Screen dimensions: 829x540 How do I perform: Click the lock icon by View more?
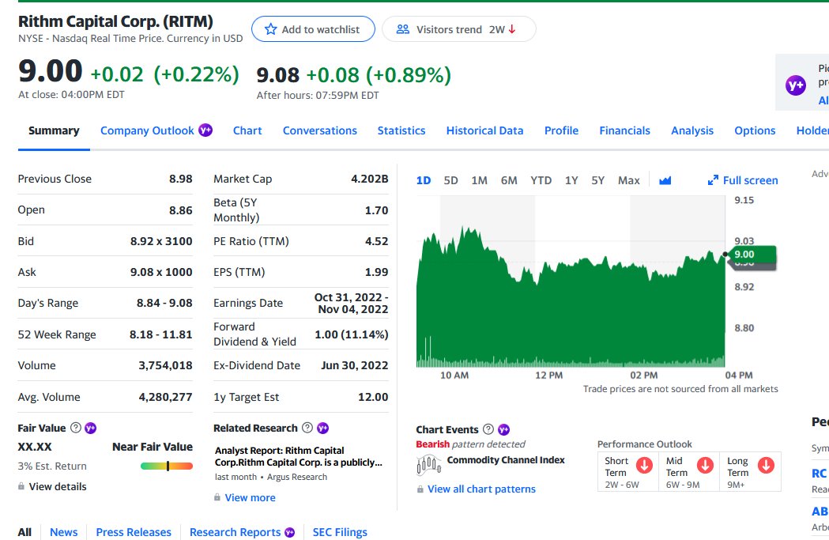(217, 497)
